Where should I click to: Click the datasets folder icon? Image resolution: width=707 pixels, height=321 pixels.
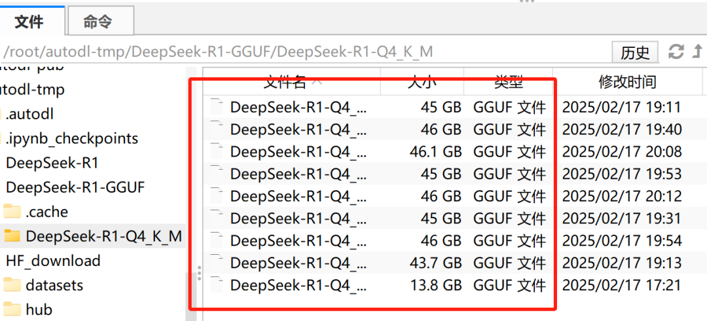12,286
